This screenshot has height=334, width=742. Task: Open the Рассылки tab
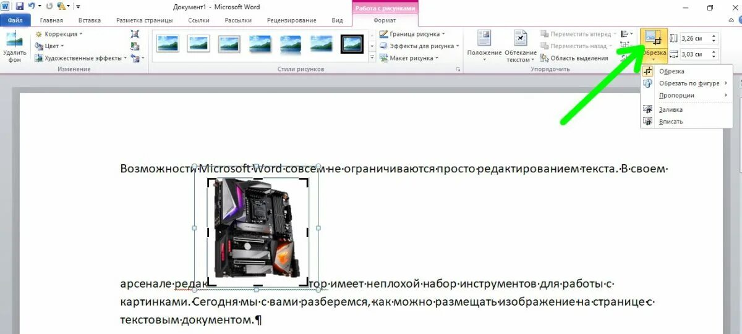coord(238,20)
